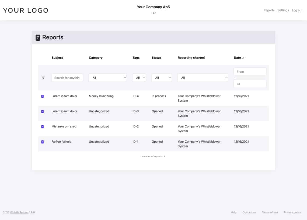Open the Lorem ipsum dolor report ID-3

(x=64, y=111)
